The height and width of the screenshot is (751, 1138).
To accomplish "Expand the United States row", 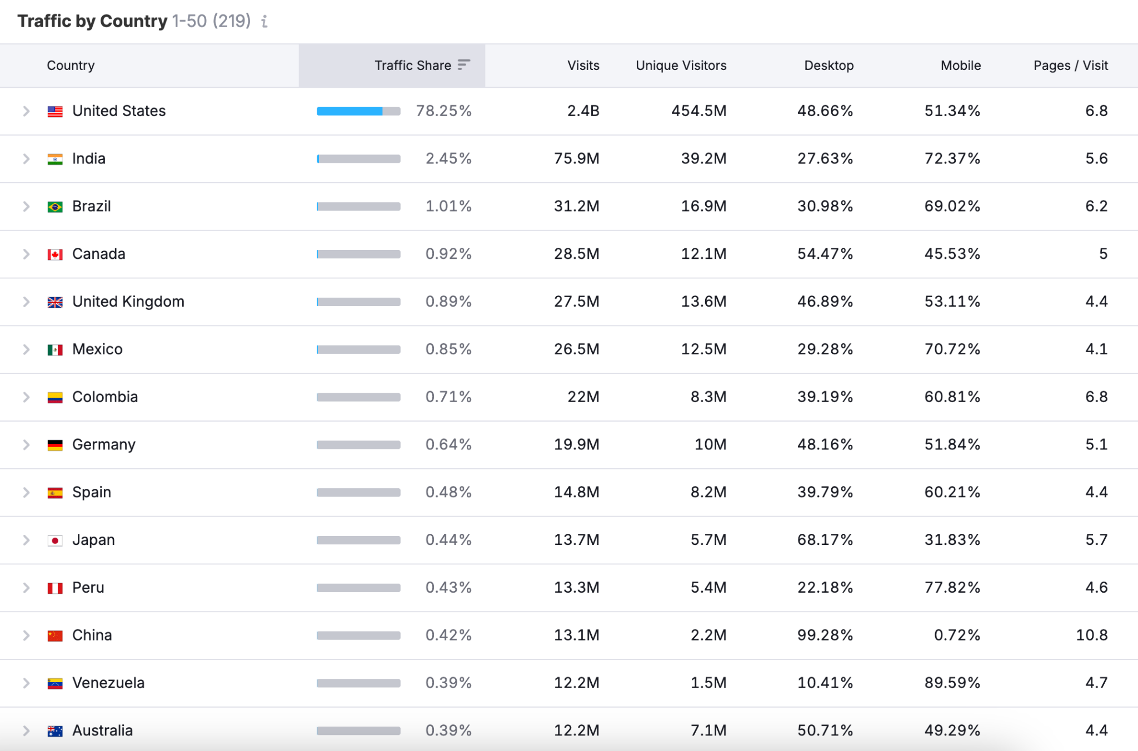I will pyautogui.click(x=26, y=111).
